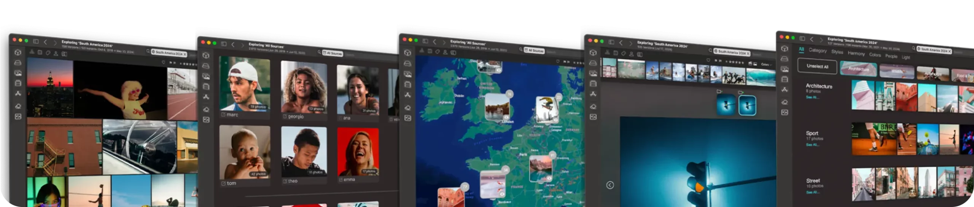Open the Colors dropdown above the traffic light photo
The width and height of the screenshot is (974, 207).
[766, 64]
